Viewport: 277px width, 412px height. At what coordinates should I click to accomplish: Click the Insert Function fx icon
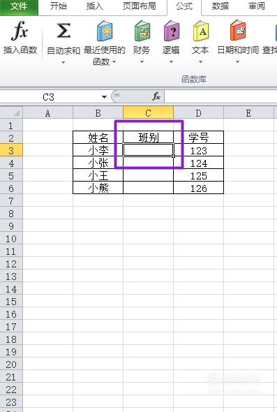tap(20, 31)
